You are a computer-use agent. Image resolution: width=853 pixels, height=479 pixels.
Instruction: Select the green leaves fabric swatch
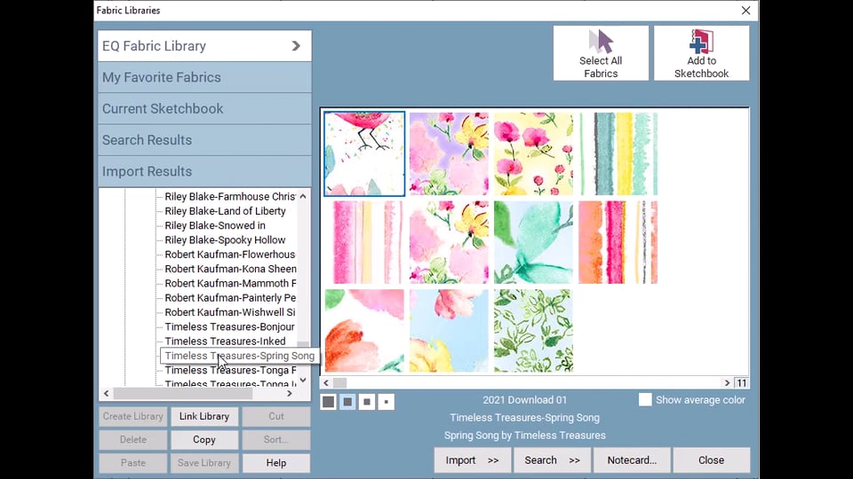click(x=534, y=330)
